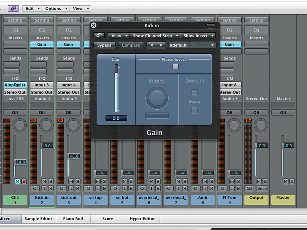
Task: Click the pan knob on kick out channel
Action: click(x=73, y=125)
